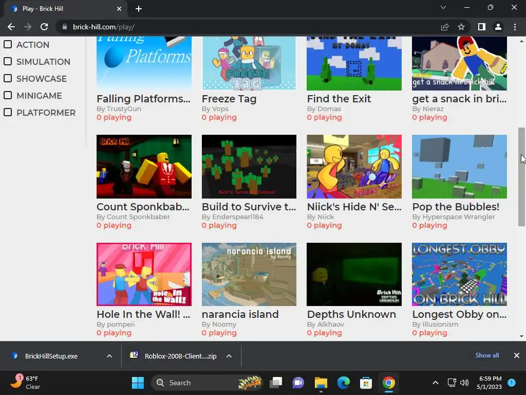Open Build to Survive thumbnail
This screenshot has height=395, width=526.
click(x=249, y=167)
